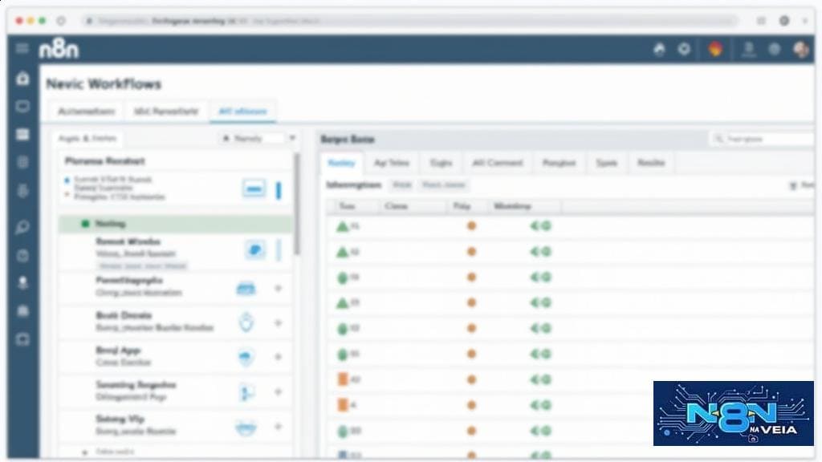
Task: Open the home icon in the left sidebar
Action: point(22,79)
